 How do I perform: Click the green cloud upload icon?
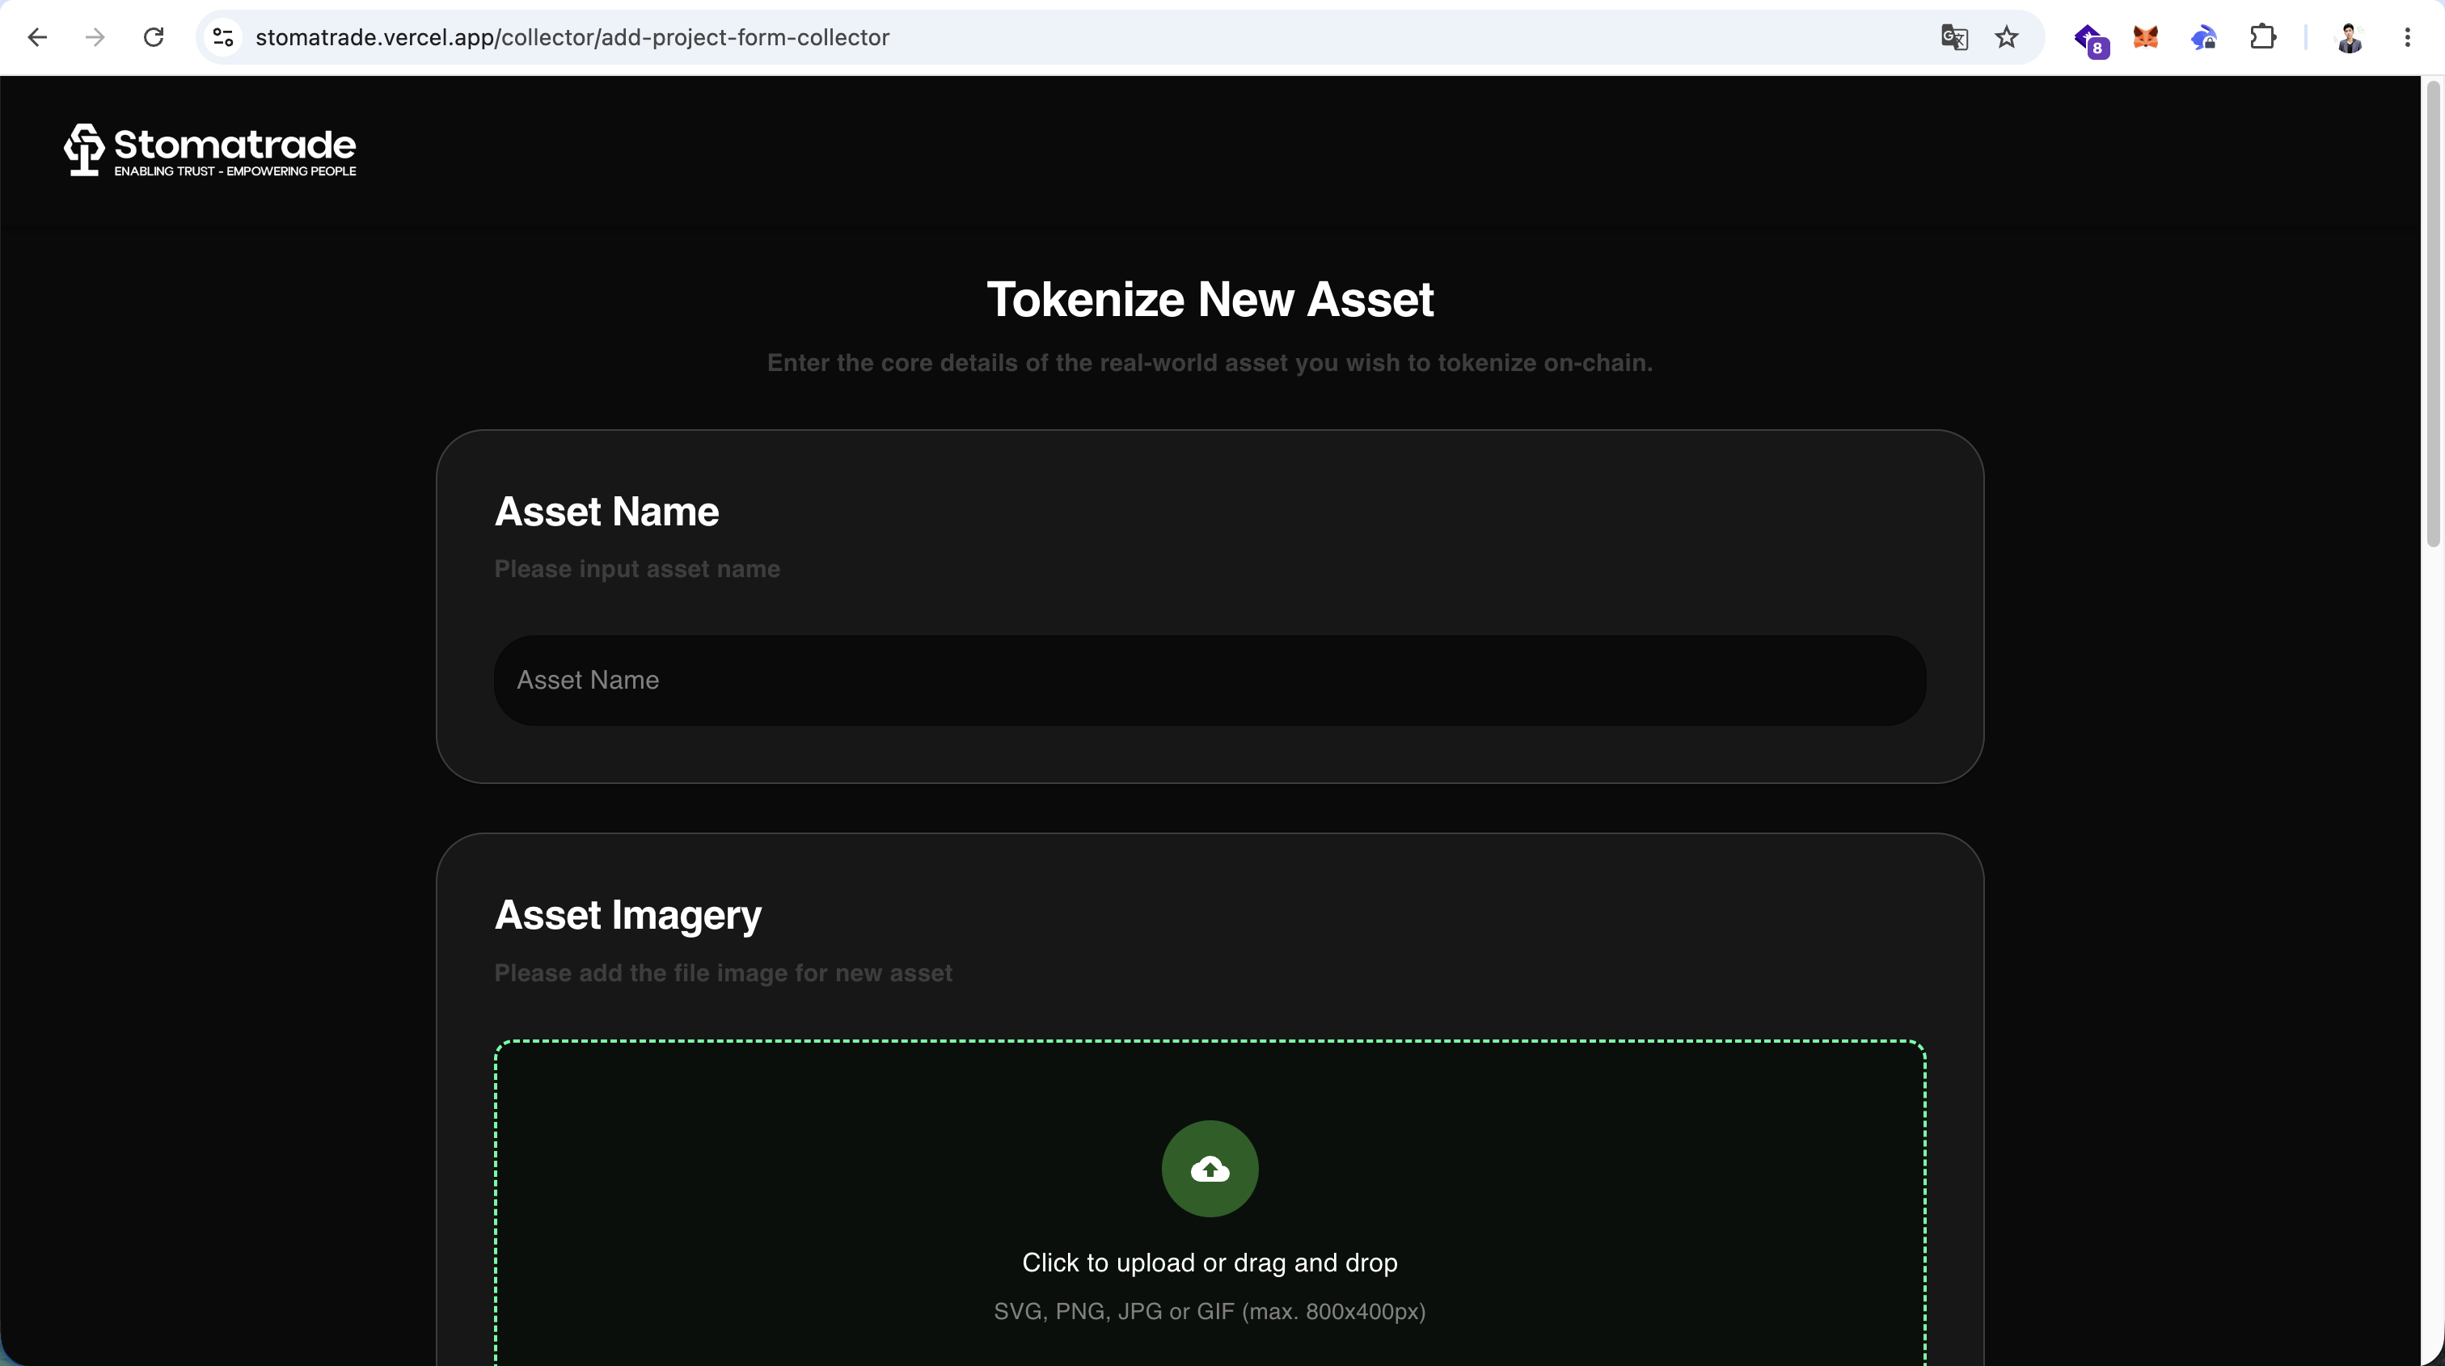point(1210,1169)
